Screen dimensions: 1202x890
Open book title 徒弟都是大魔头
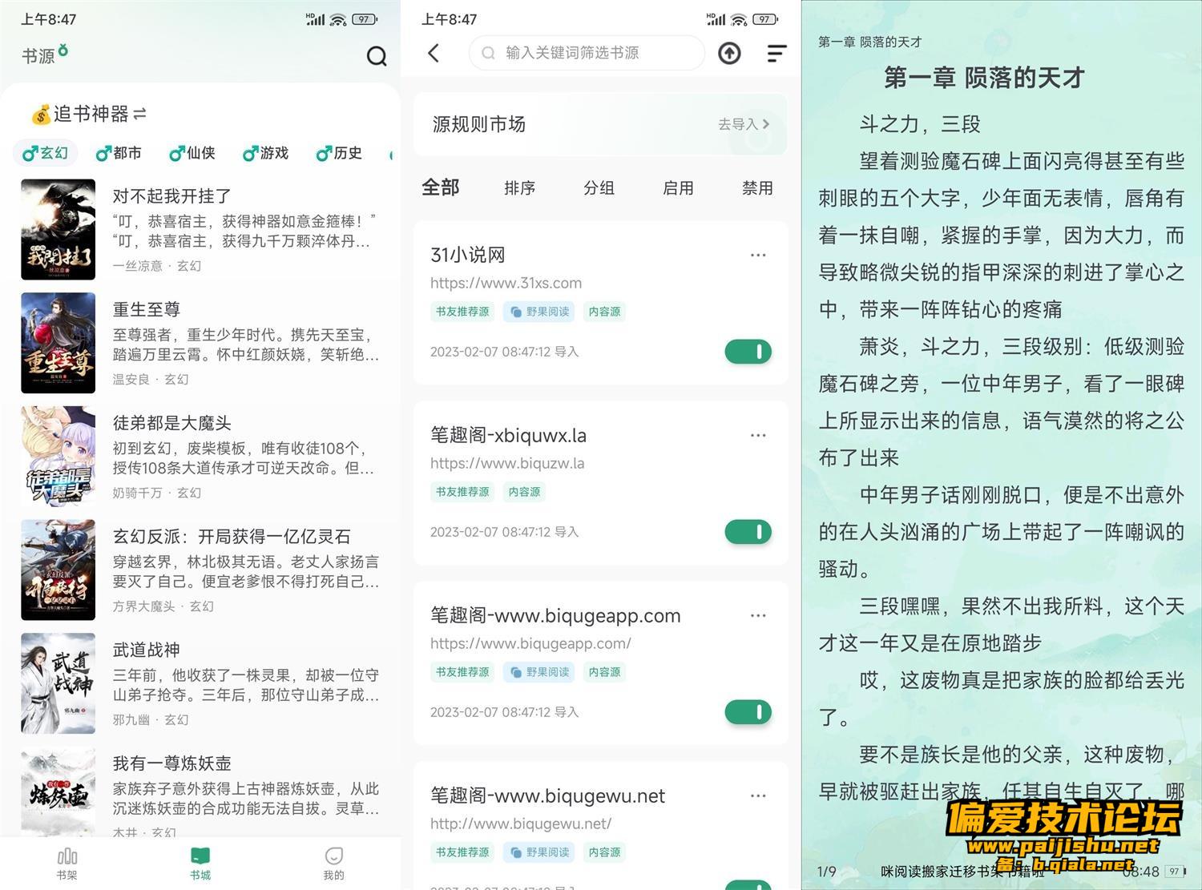pos(171,423)
